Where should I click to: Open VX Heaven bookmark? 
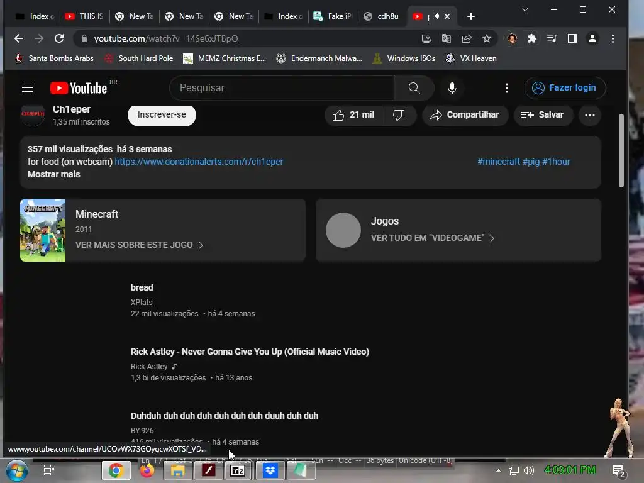[472, 58]
